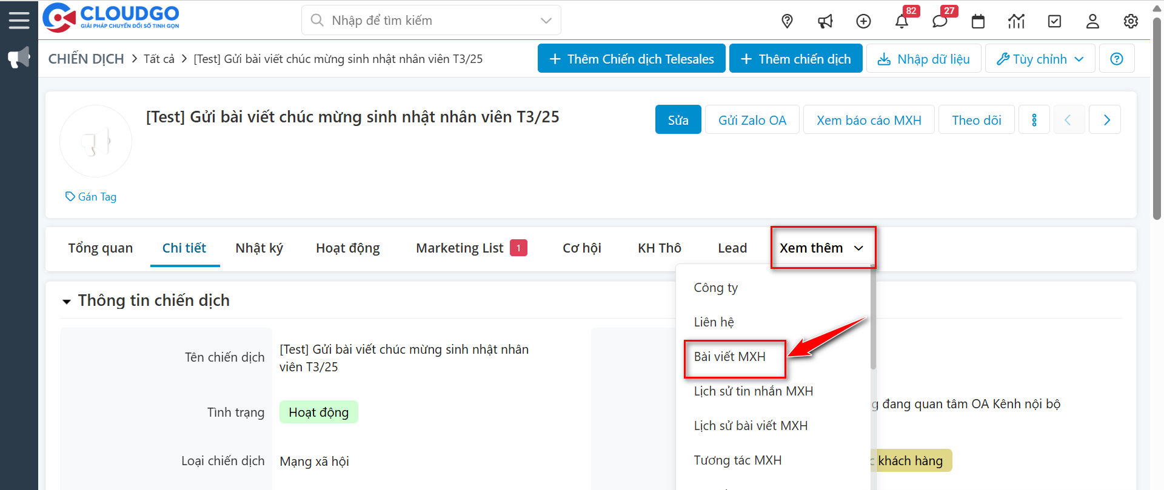The image size is (1164, 490).
Task: Switch to the Tổng quan tab
Action: pyautogui.click(x=100, y=248)
